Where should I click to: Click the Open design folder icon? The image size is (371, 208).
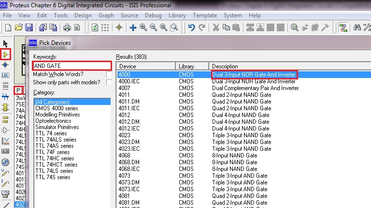(19, 27)
